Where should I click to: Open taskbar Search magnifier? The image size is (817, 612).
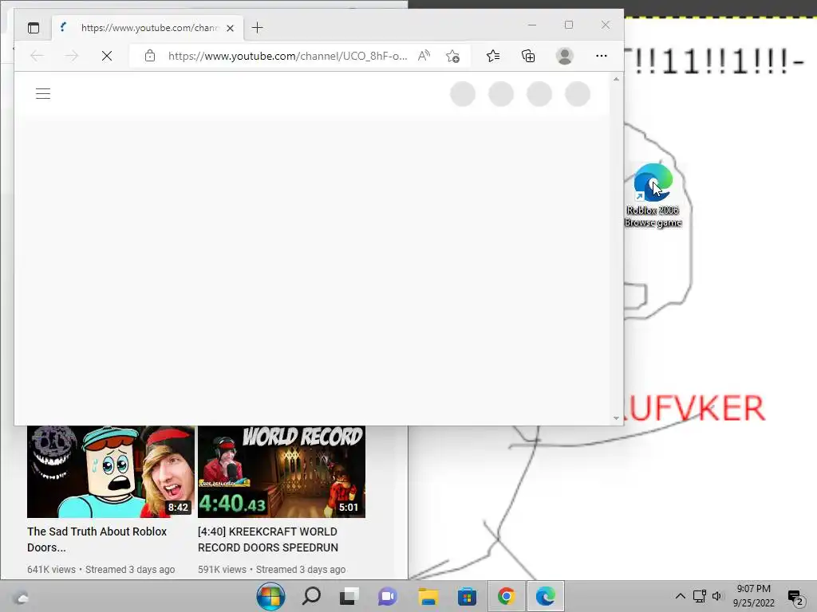pyautogui.click(x=311, y=596)
